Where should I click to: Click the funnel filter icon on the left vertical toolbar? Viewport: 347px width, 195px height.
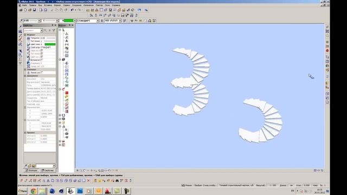point(20,63)
